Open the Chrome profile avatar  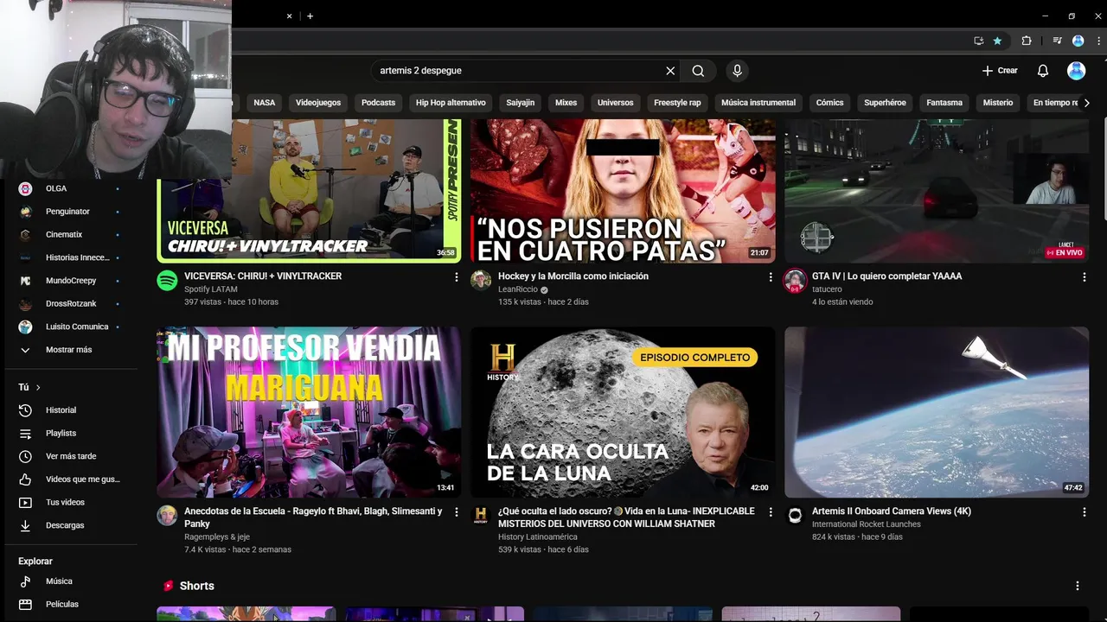[x=1078, y=41]
